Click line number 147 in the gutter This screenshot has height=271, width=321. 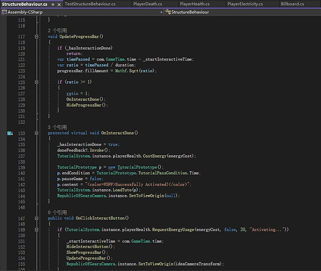[x=21, y=219]
